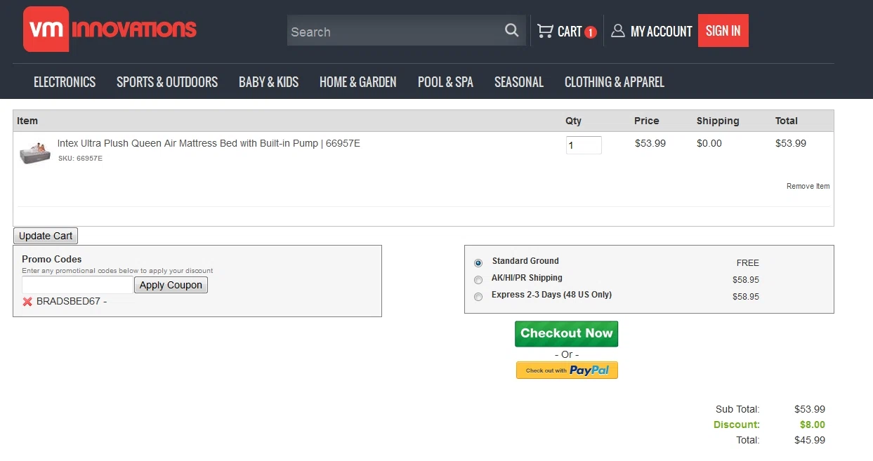Focus the site search field
The width and height of the screenshot is (873, 461).
(x=395, y=31)
